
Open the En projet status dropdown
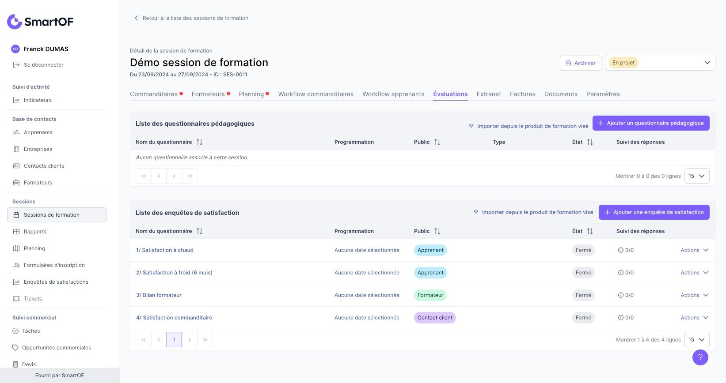(x=660, y=63)
